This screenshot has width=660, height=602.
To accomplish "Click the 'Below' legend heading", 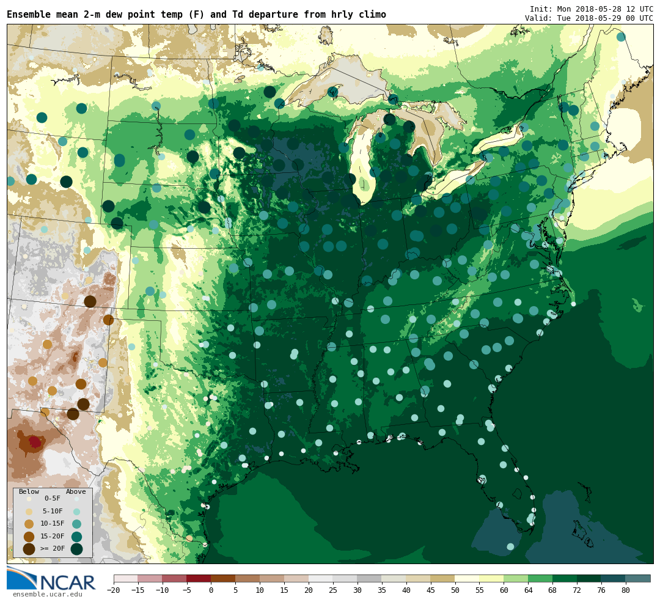I will coord(29,491).
